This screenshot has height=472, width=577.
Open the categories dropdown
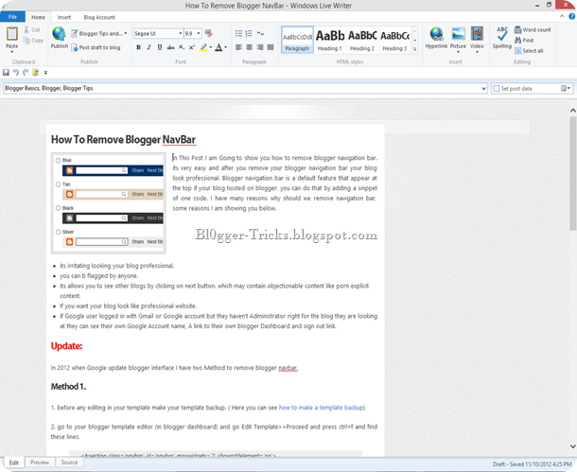[x=483, y=89]
